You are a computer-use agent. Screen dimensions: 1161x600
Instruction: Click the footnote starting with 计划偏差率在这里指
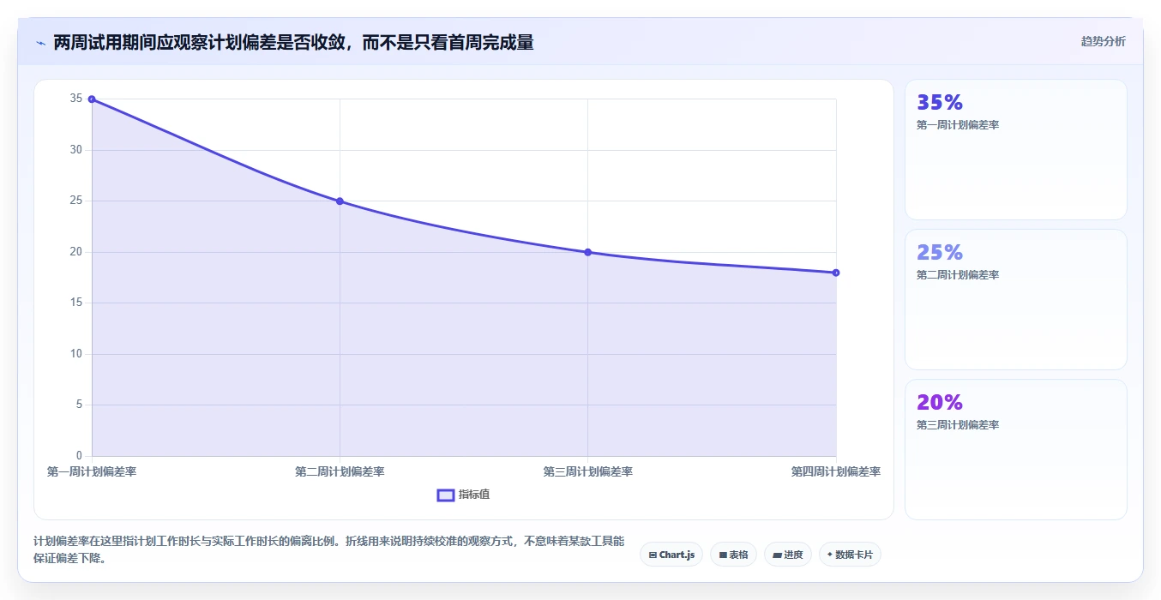(329, 550)
